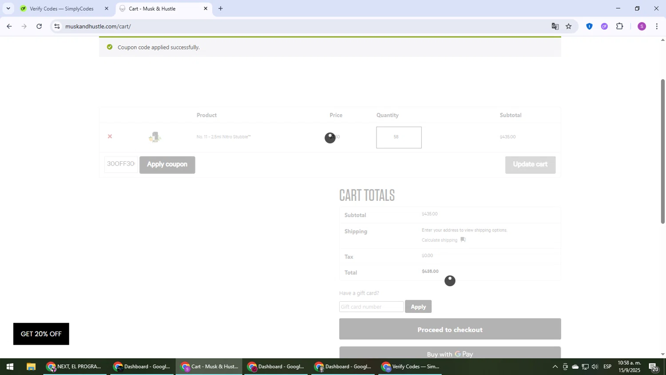The image size is (666, 375).
Task: Open the volume control icon
Action: tap(595, 367)
